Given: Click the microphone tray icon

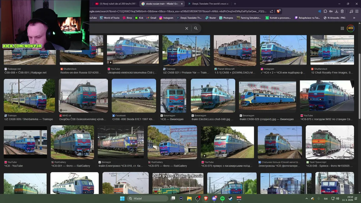Looking at the screenshot, I should 319,198.
